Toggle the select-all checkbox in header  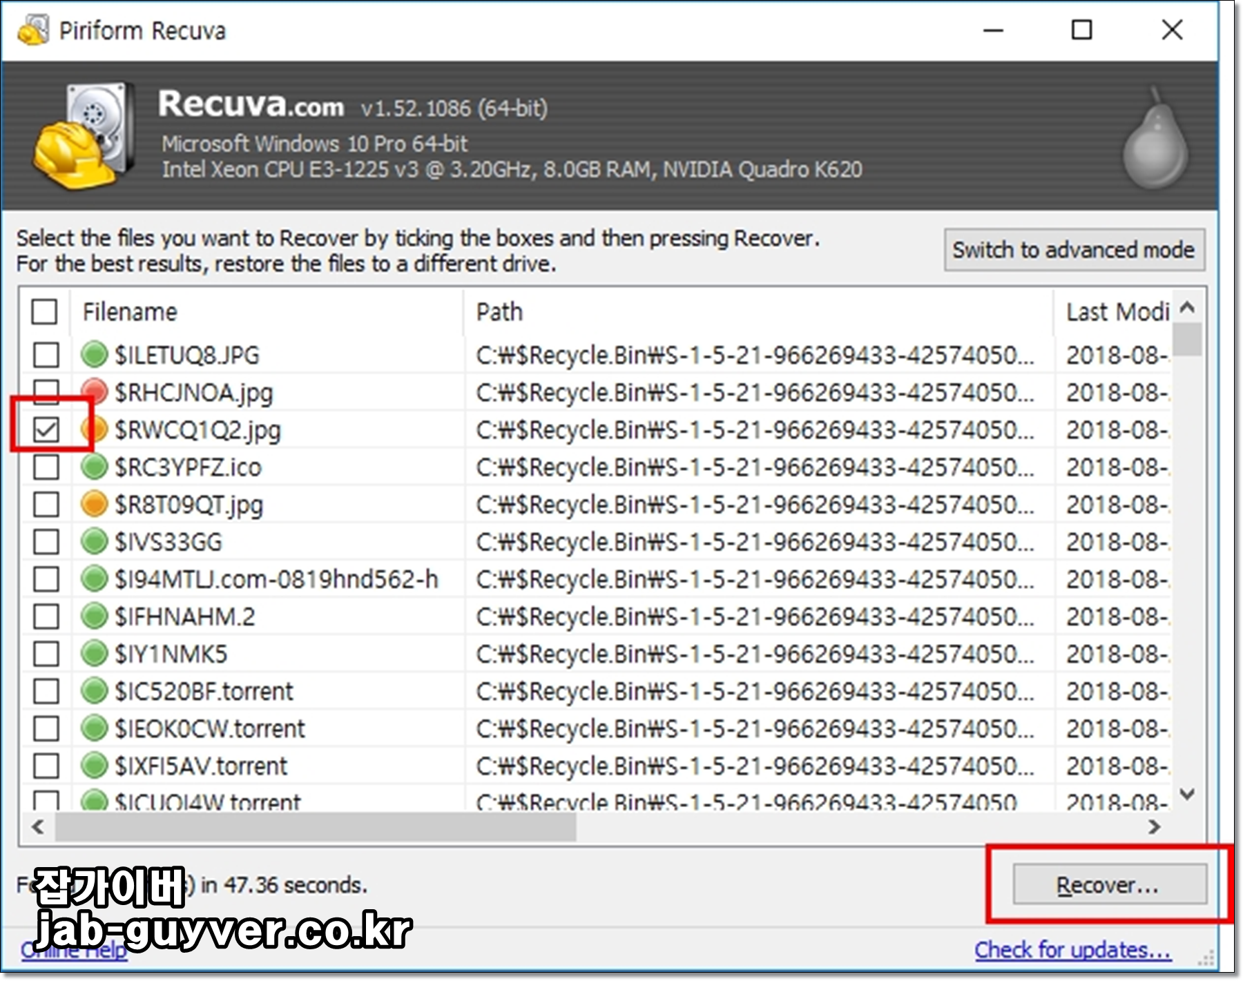click(44, 312)
